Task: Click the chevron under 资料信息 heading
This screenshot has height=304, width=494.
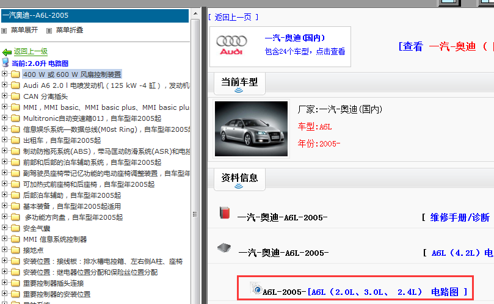Action: [239, 186]
